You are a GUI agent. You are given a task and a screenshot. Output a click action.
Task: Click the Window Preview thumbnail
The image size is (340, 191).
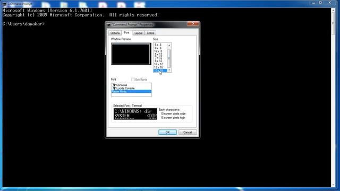point(131,54)
